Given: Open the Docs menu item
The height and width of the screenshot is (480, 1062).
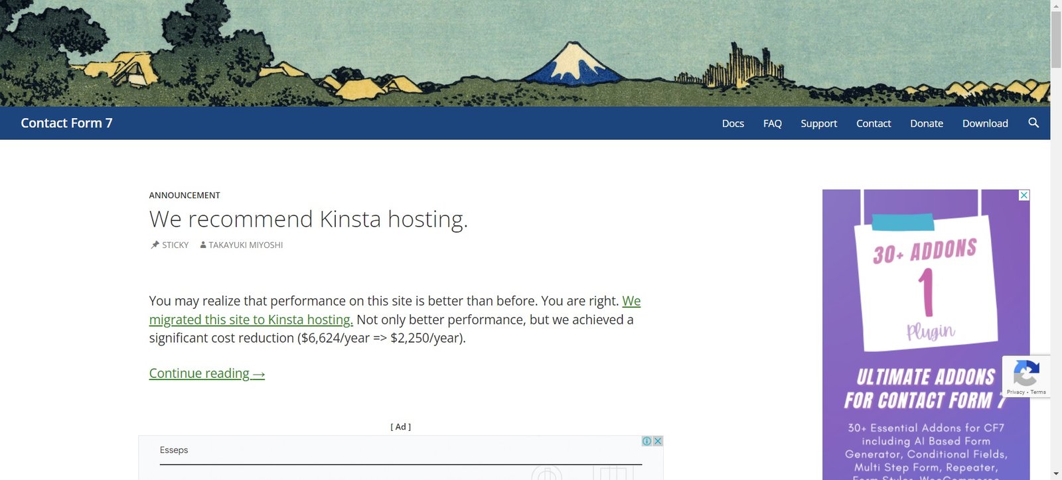Looking at the screenshot, I should [x=733, y=123].
